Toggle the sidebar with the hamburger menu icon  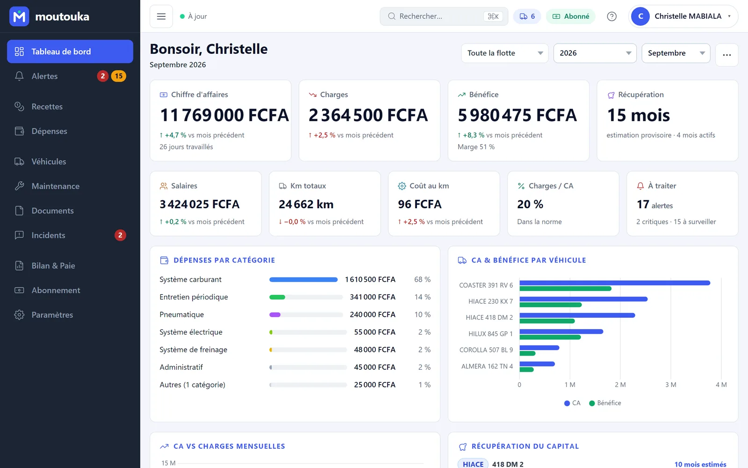point(161,16)
